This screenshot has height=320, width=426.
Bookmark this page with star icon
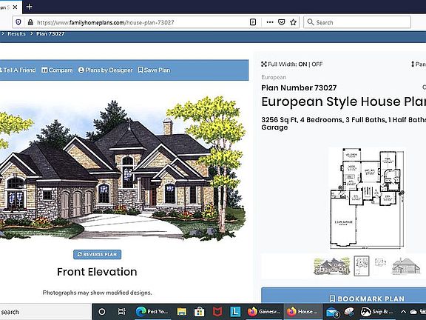point(293,22)
